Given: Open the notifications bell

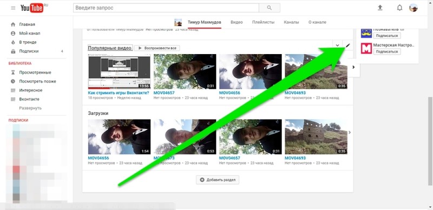Looking at the screenshot, I should coord(399,8).
